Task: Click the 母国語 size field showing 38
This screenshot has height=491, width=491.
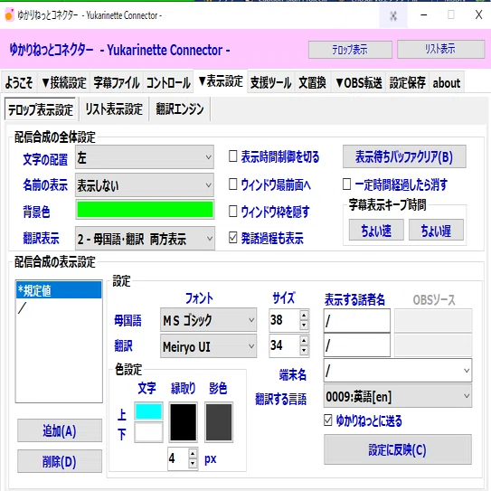Action: (x=284, y=320)
